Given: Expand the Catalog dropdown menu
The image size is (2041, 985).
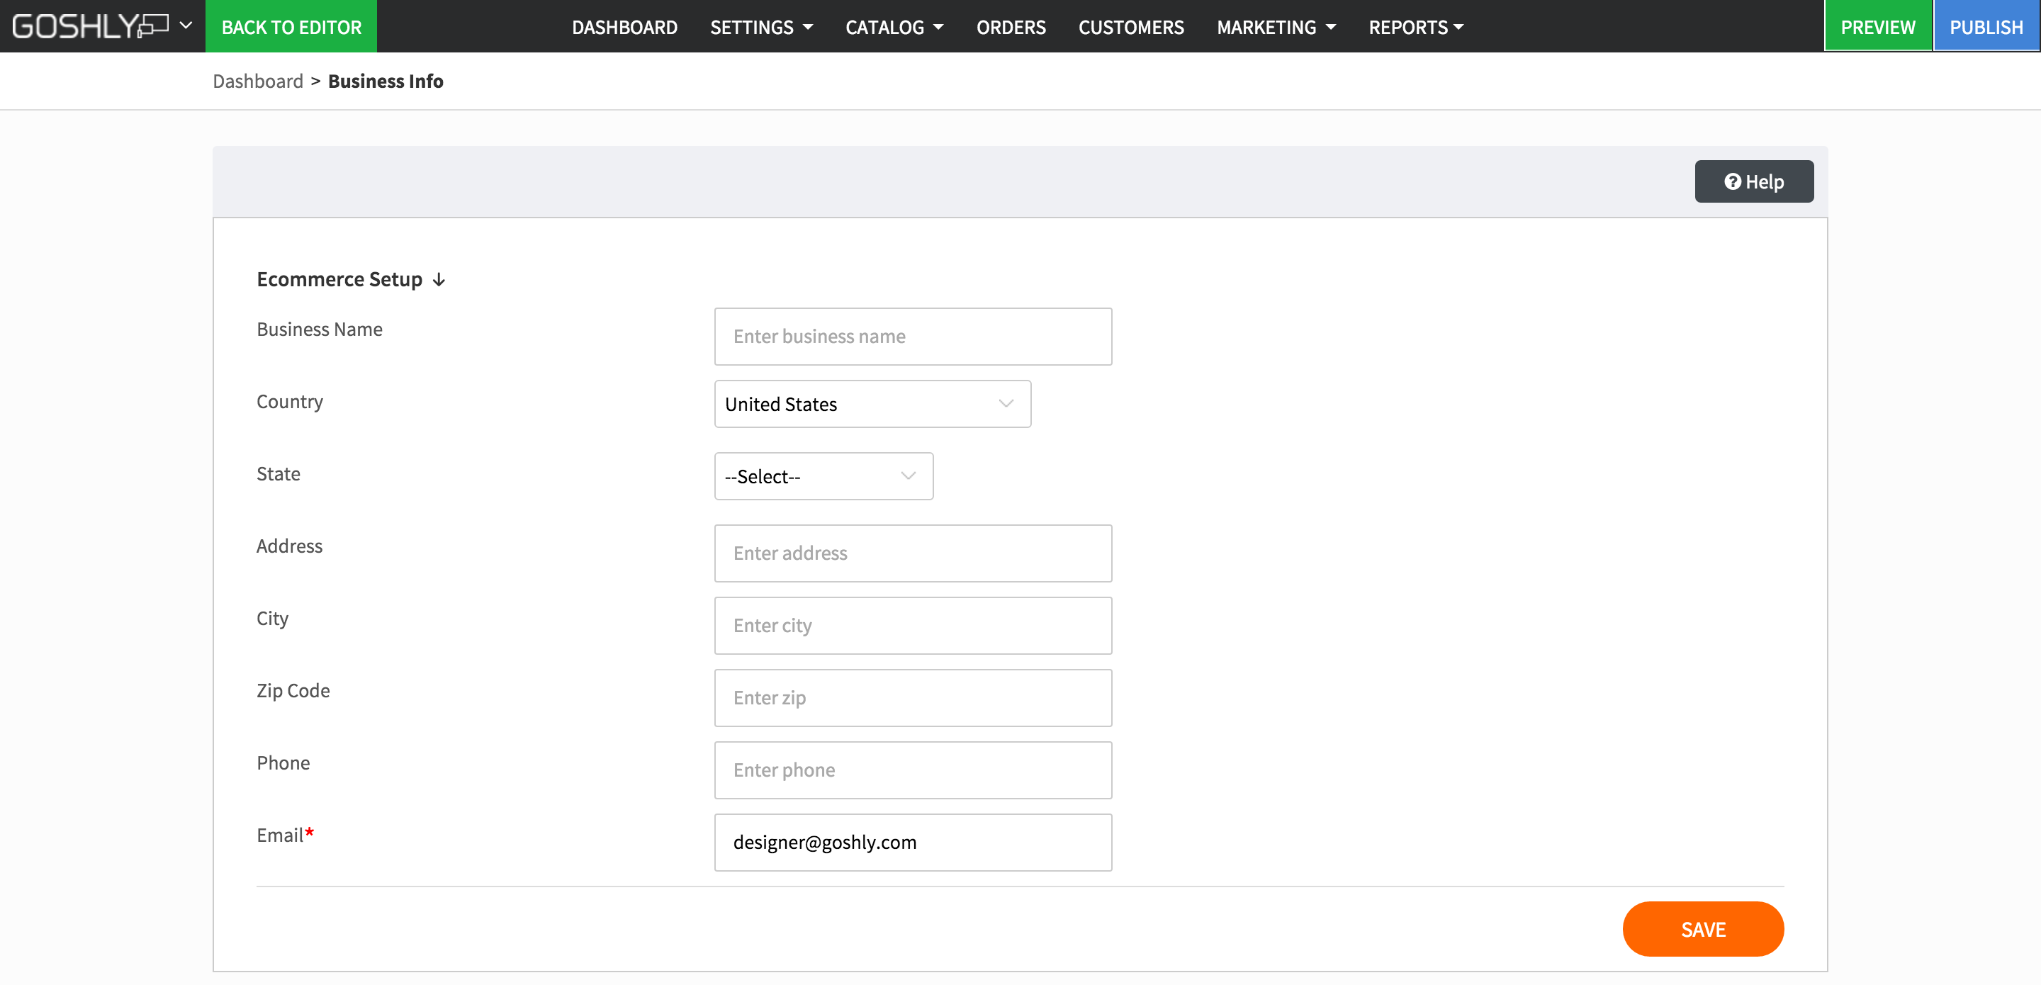Looking at the screenshot, I should click(x=894, y=27).
